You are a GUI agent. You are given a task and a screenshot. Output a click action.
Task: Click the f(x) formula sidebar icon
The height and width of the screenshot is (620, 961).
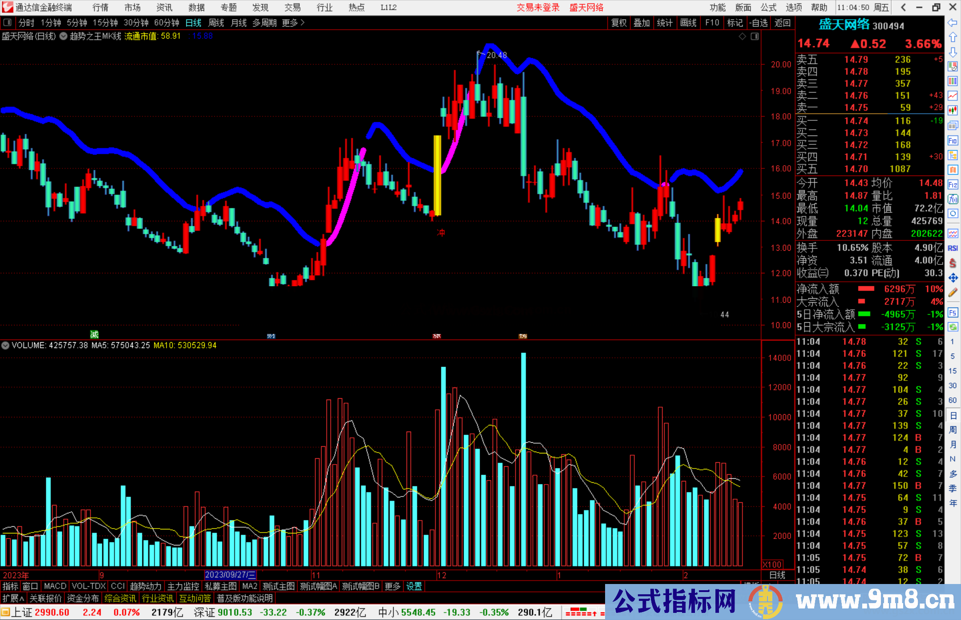953,199
